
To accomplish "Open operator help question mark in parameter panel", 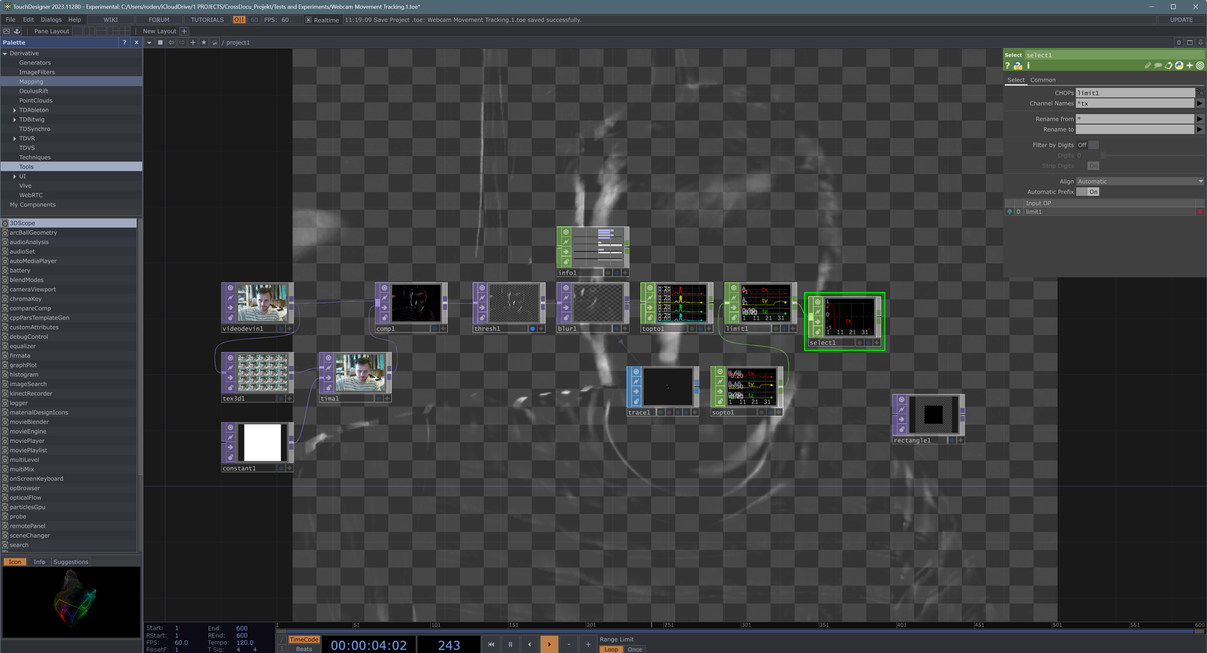I will [x=1008, y=65].
